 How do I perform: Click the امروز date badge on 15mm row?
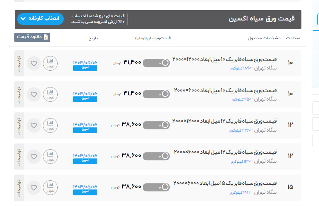(x=85, y=191)
